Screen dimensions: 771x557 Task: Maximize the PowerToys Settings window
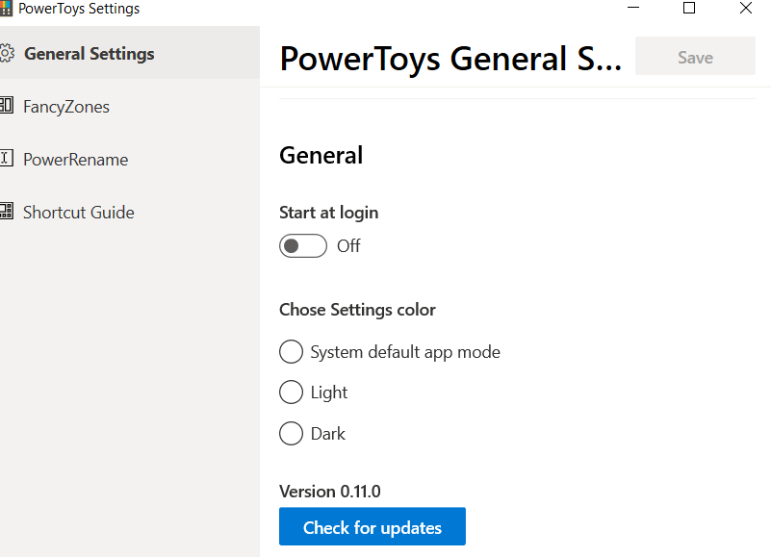tap(687, 8)
